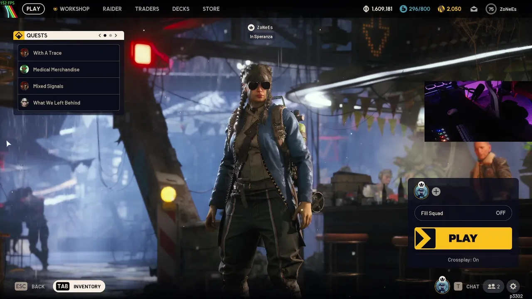Click the 152 FPS counter overlay
Image resolution: width=532 pixels, height=299 pixels.
7,3
